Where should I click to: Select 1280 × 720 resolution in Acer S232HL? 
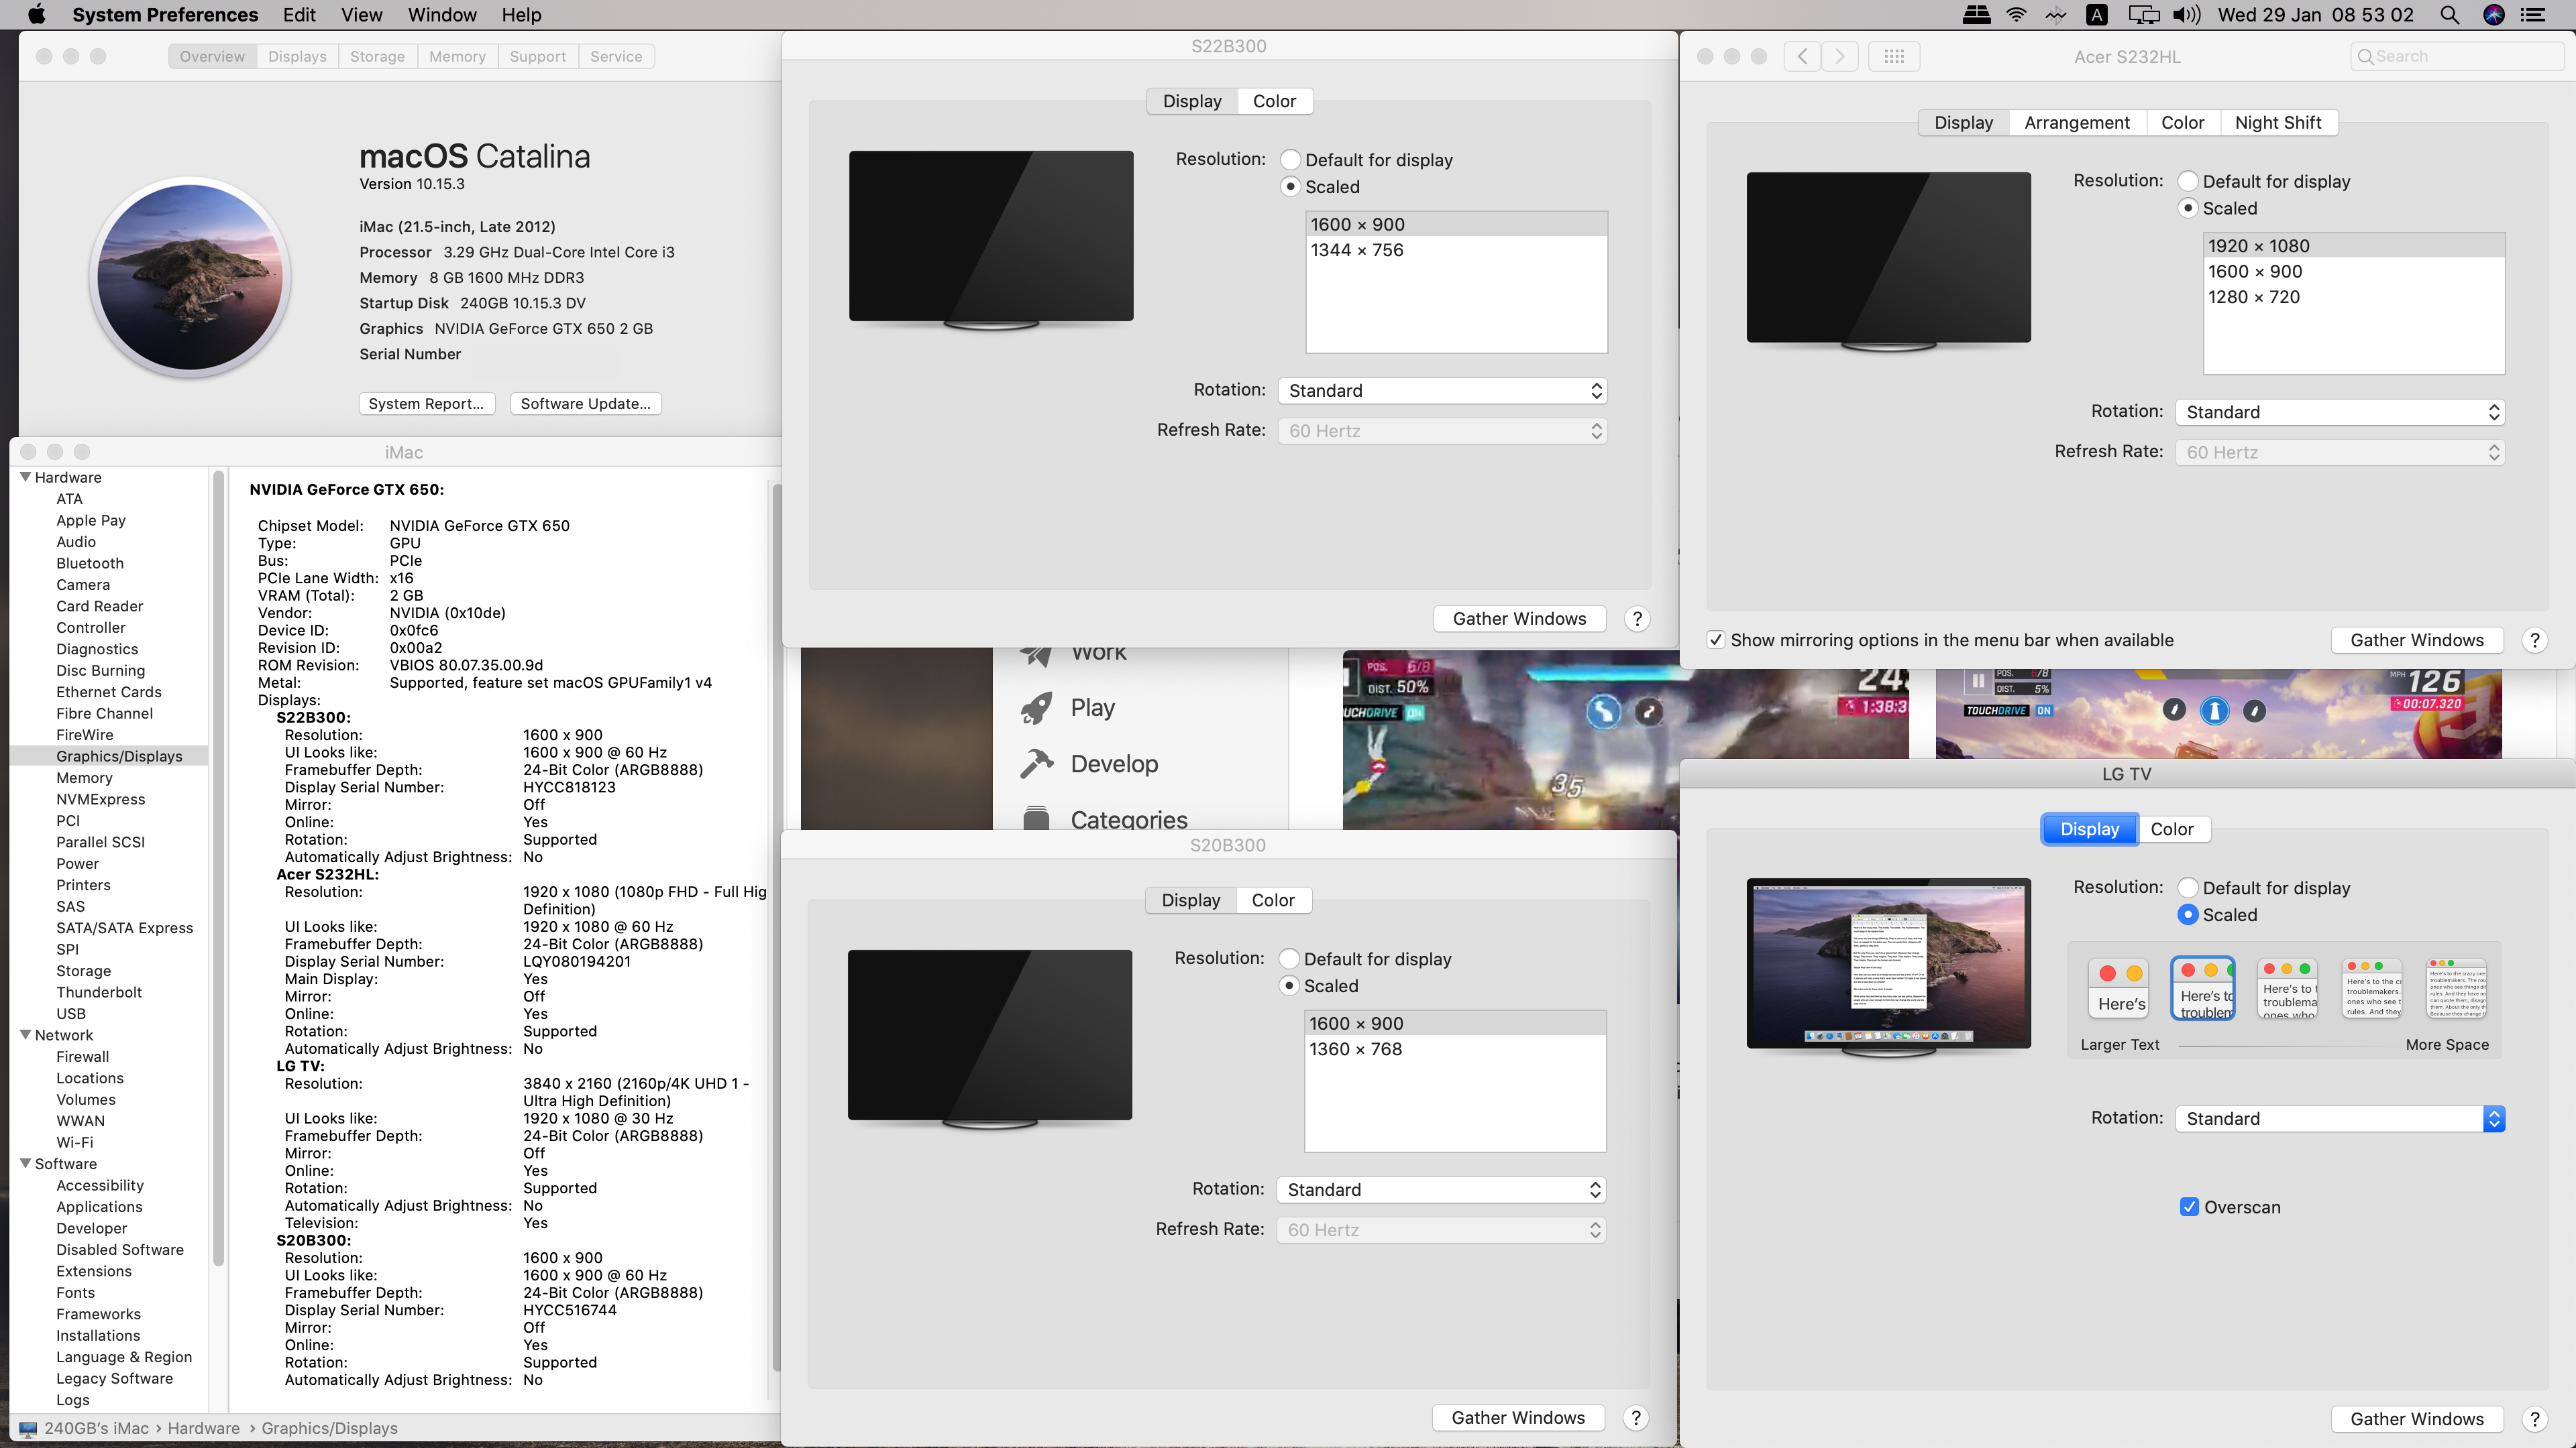coord(2354,297)
